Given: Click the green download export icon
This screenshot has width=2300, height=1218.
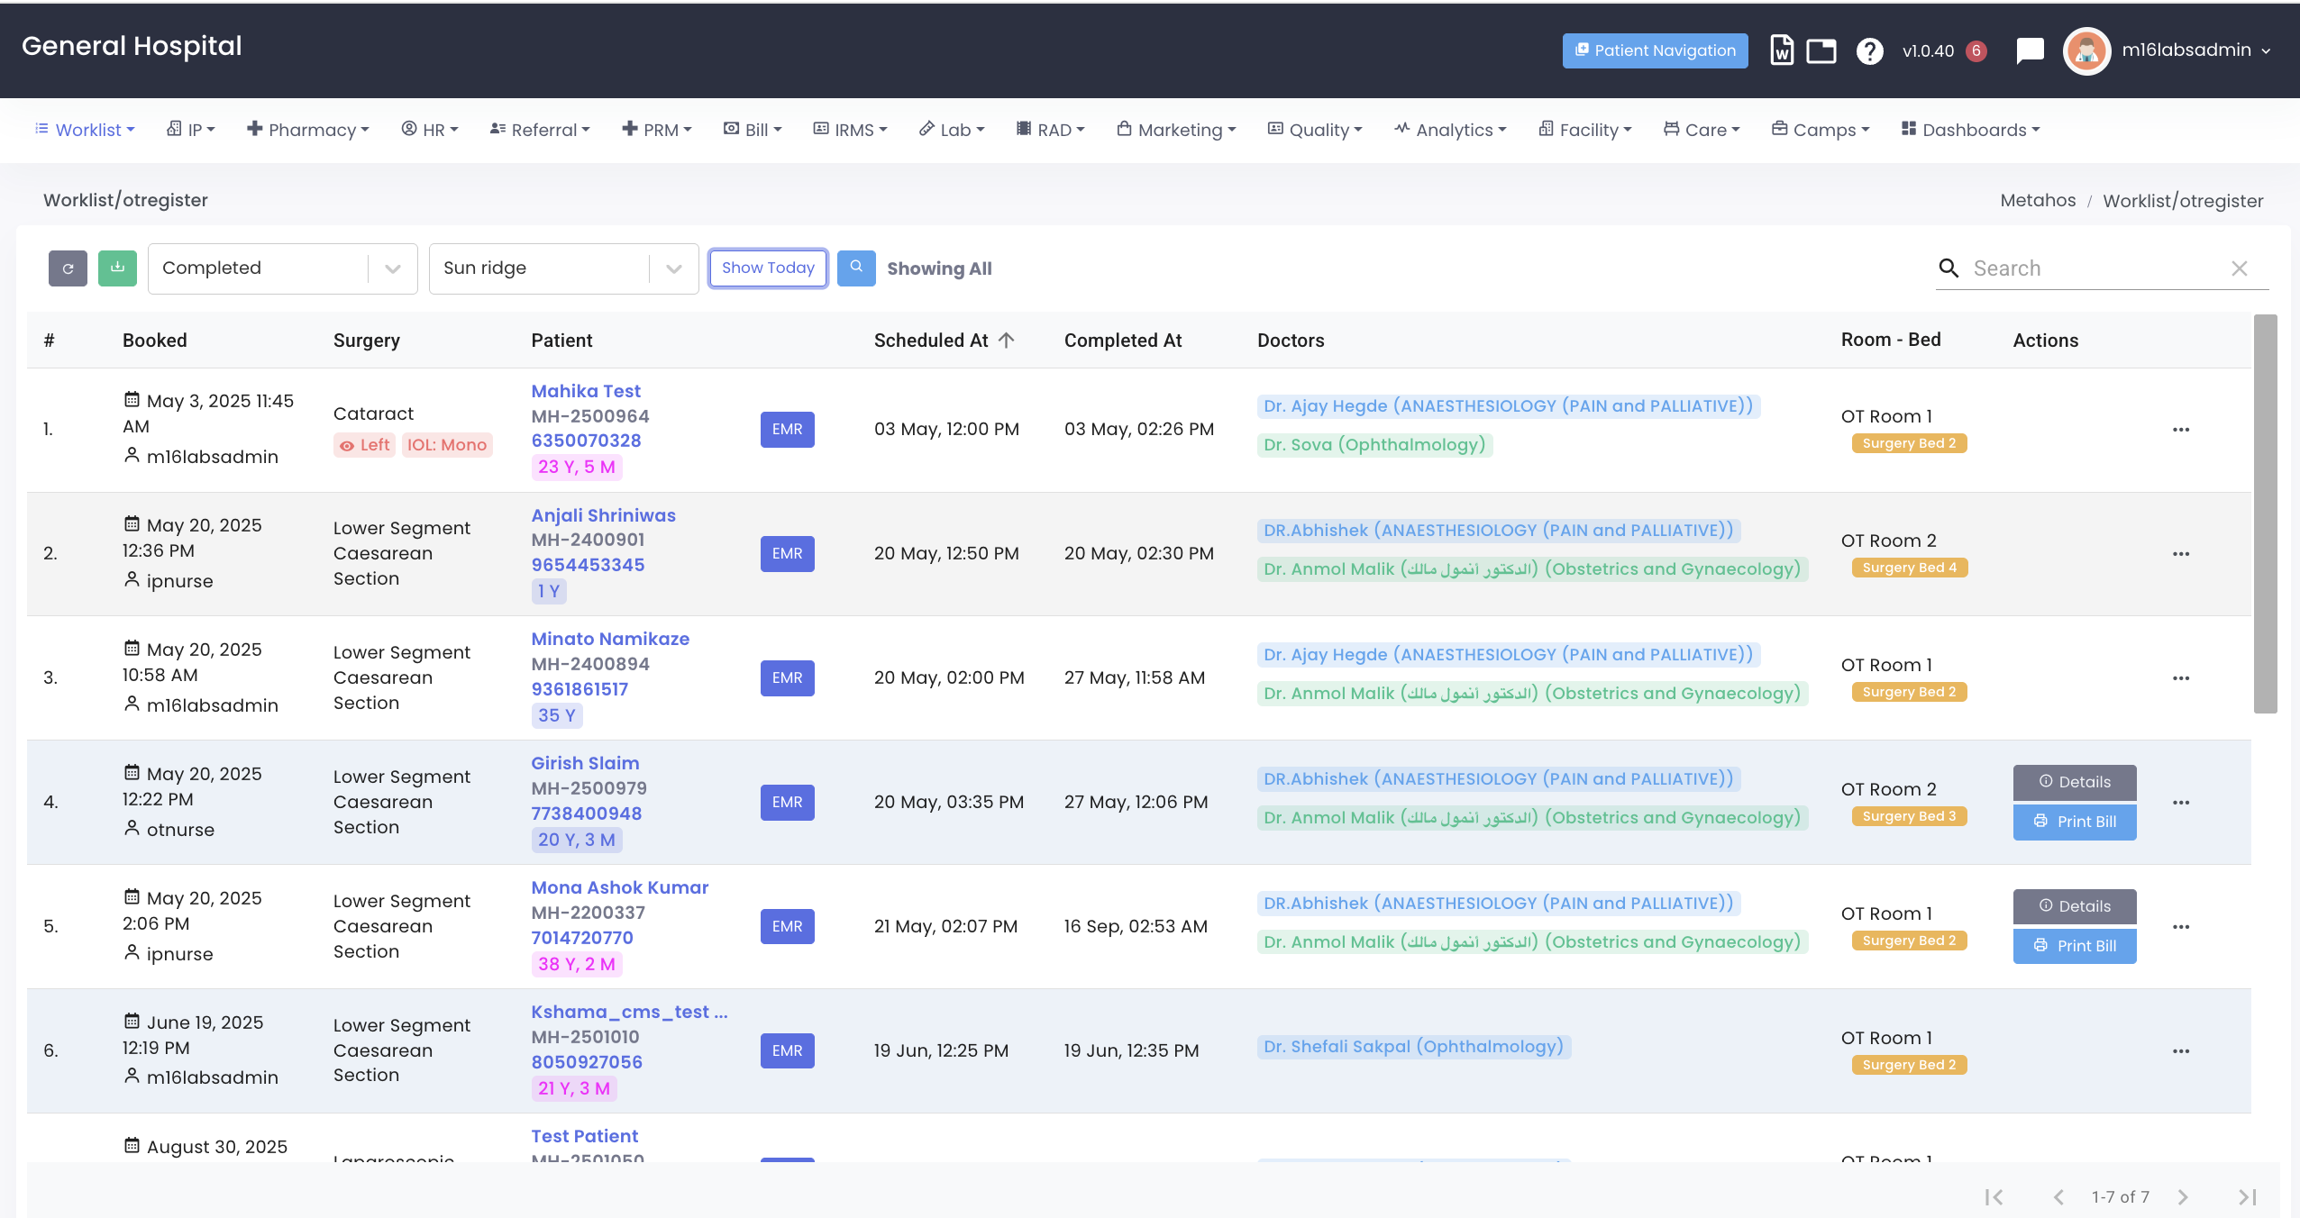Looking at the screenshot, I should pyautogui.click(x=117, y=268).
